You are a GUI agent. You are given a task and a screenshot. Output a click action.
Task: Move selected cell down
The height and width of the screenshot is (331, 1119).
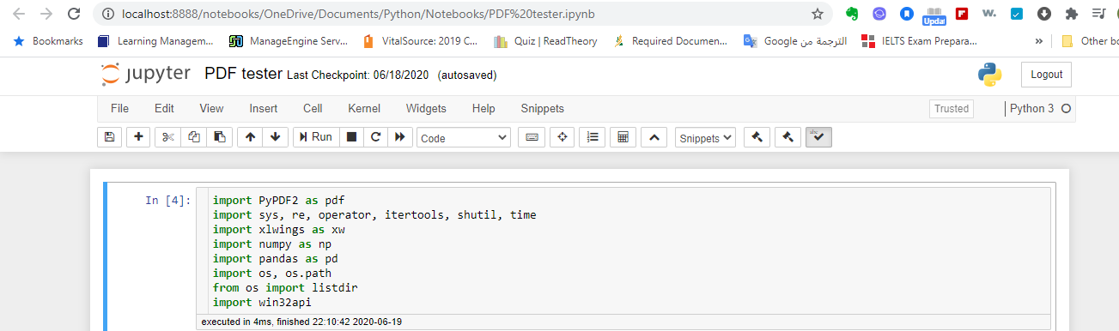click(275, 137)
